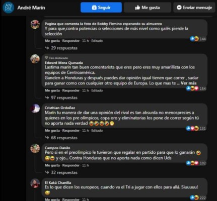The image size is (217, 201).
Task: Open Cristhian Ordoñez's avatar
Action: tap(35, 109)
